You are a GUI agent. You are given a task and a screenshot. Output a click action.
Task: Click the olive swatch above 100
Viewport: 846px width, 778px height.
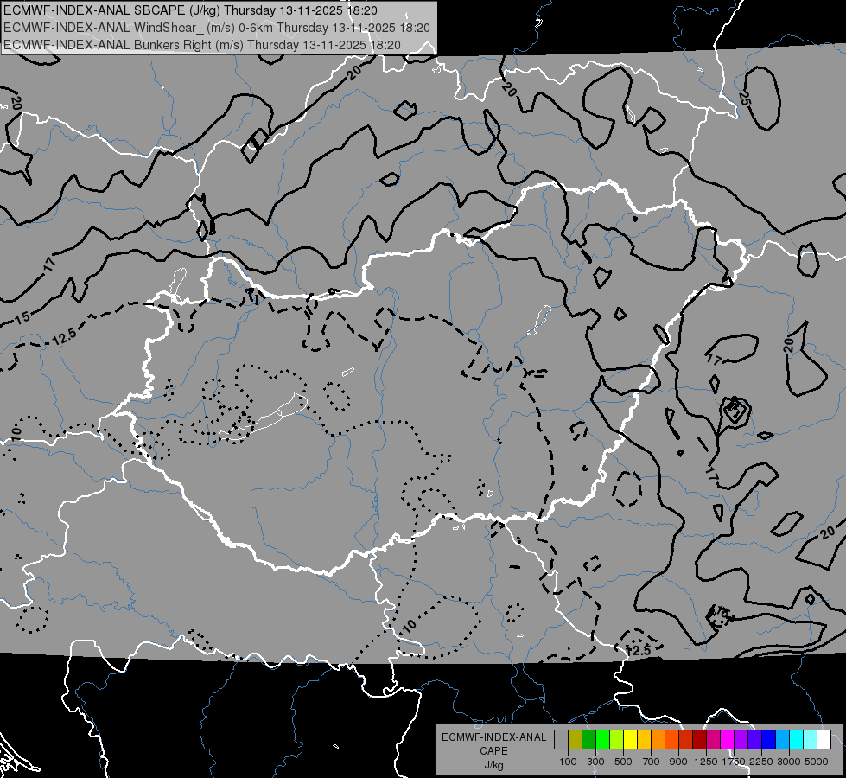click(576, 739)
